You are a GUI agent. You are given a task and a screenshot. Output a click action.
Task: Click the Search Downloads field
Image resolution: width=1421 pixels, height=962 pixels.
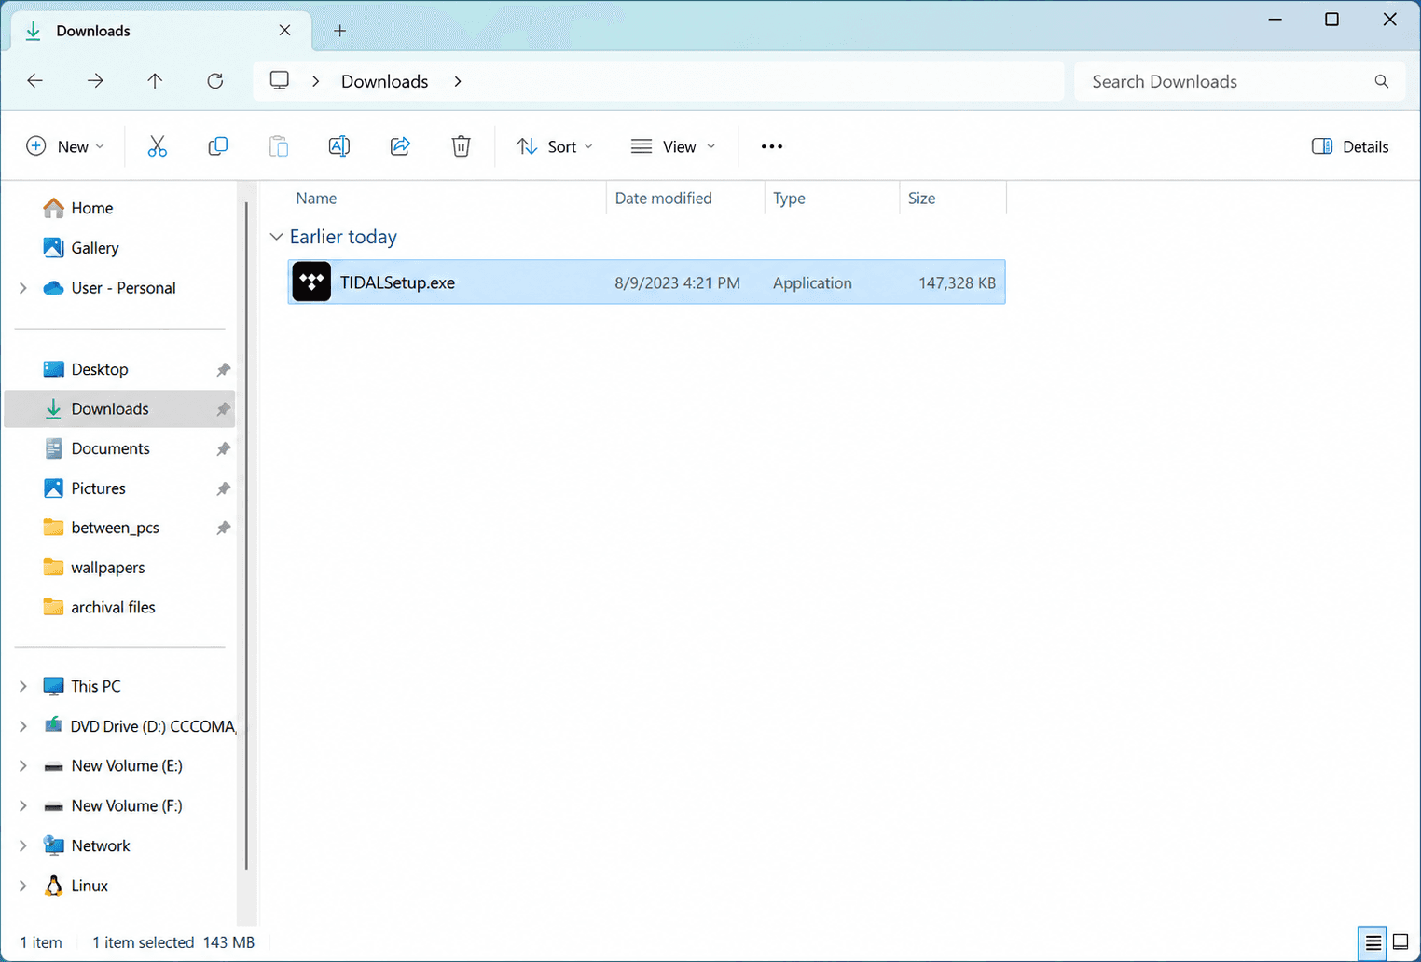1239,81
